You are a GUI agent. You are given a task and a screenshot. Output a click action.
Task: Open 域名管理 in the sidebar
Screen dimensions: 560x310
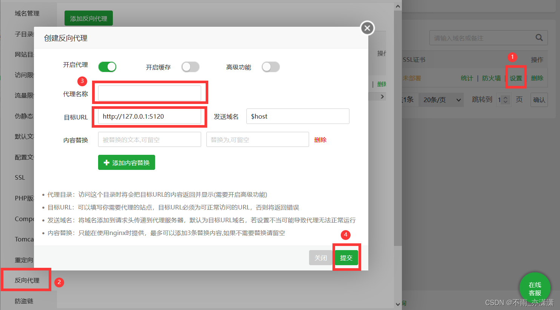click(x=27, y=14)
